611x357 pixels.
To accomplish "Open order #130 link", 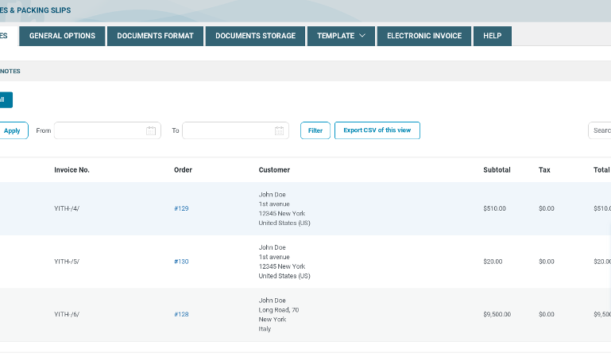I will coord(181,262).
